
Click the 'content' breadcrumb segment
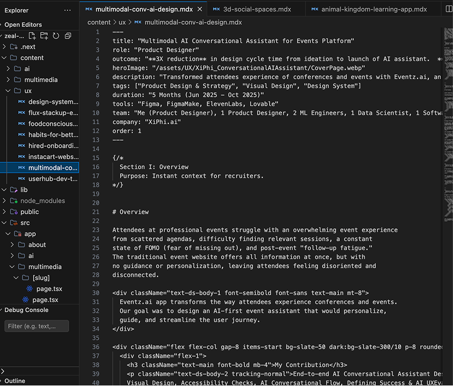pyautogui.click(x=99, y=22)
